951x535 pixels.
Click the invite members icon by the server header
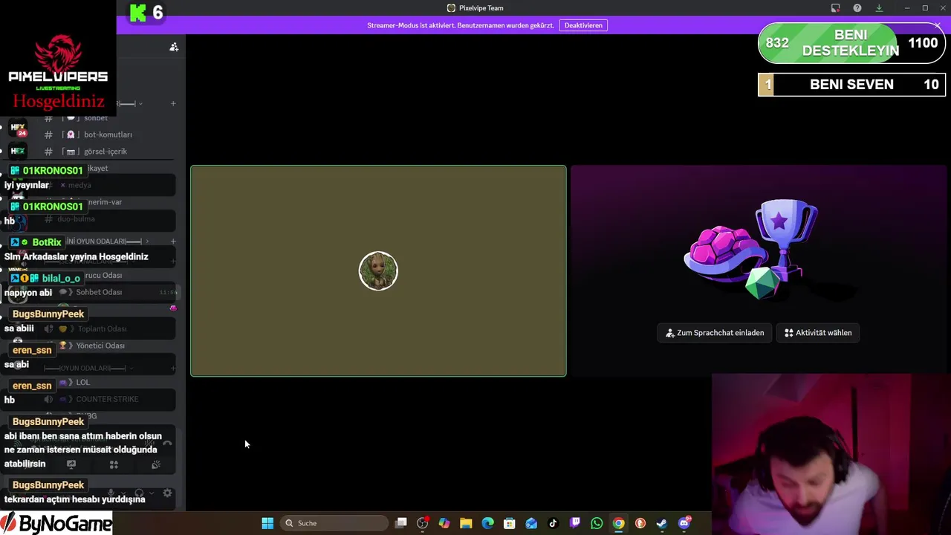pos(174,47)
